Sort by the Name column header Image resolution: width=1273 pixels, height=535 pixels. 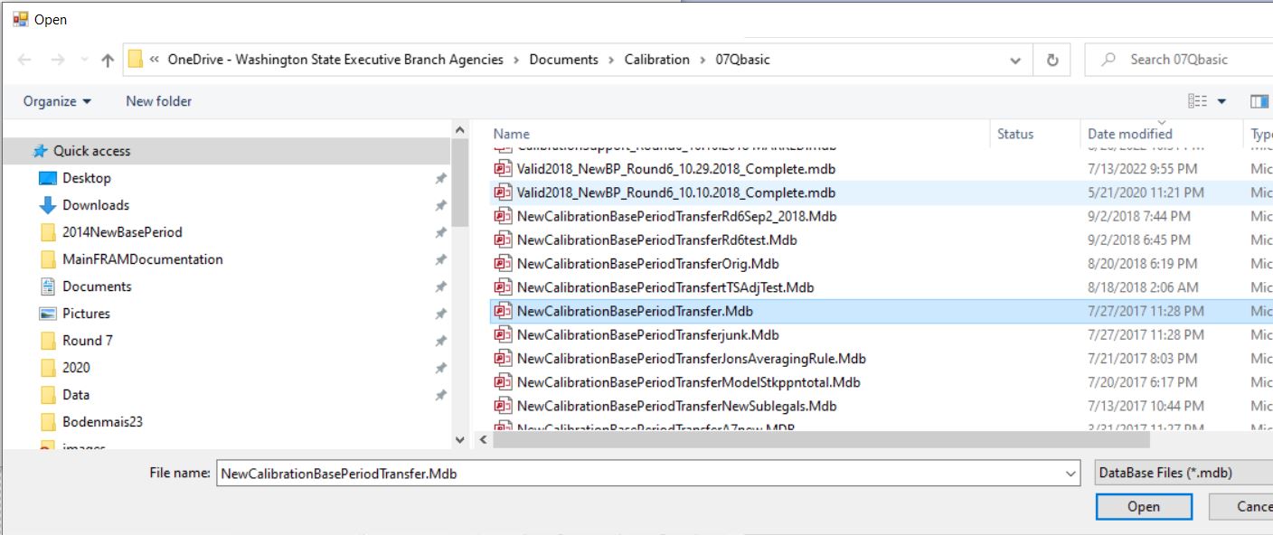(512, 134)
